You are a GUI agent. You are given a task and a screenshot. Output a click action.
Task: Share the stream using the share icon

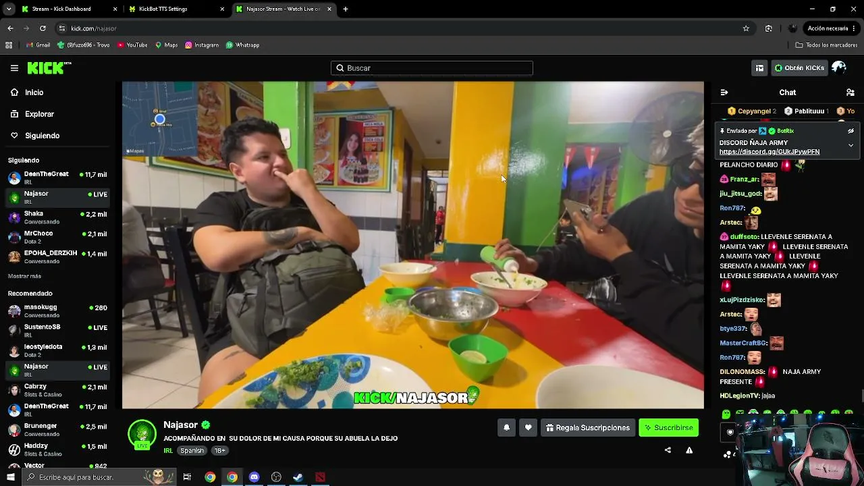668,450
